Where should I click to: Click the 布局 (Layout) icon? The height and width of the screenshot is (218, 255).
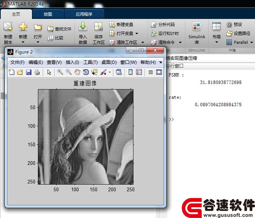(x=216, y=26)
